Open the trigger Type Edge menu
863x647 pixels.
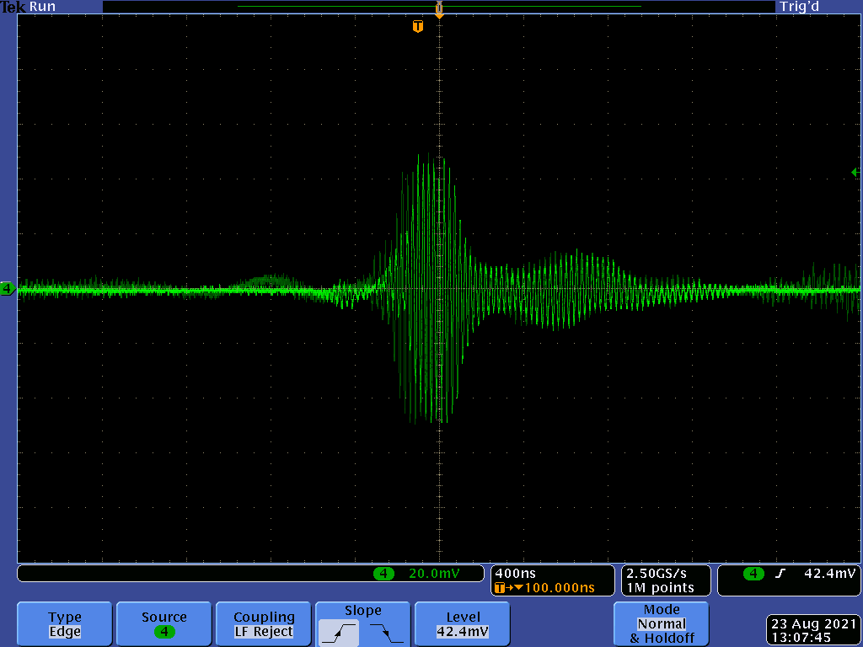coord(65,624)
